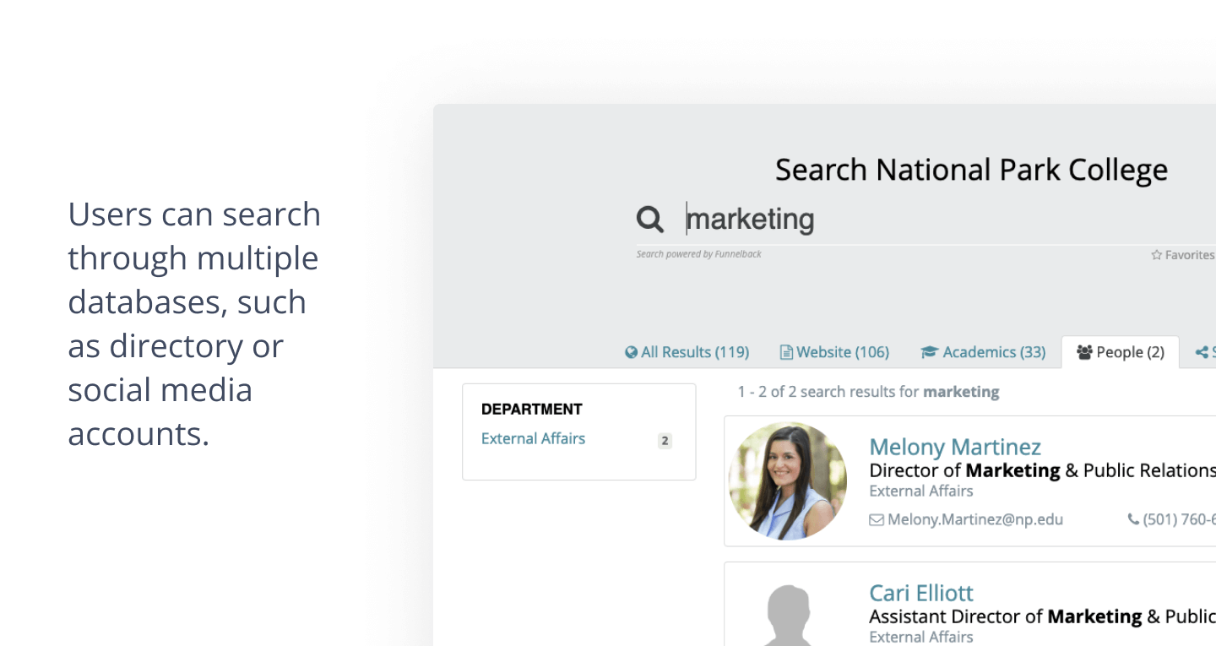The width and height of the screenshot is (1216, 646).
Task: Click Director of Marketing & Public Relations title
Action: [x=1043, y=470]
